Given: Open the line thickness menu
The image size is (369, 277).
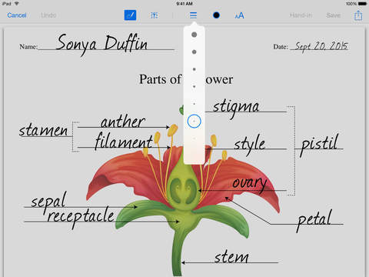Looking at the screenshot, I should pyautogui.click(x=194, y=15).
